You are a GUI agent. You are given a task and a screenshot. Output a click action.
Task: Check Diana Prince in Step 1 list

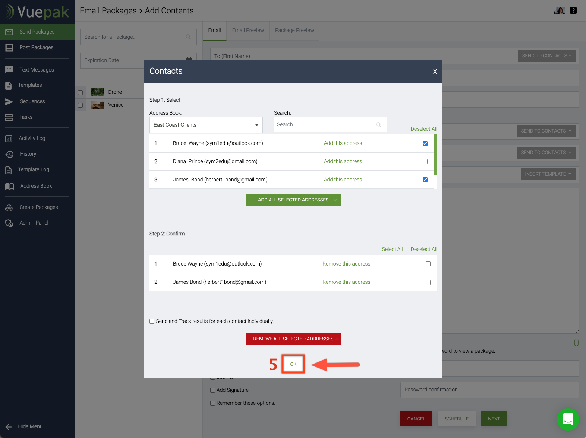425,162
